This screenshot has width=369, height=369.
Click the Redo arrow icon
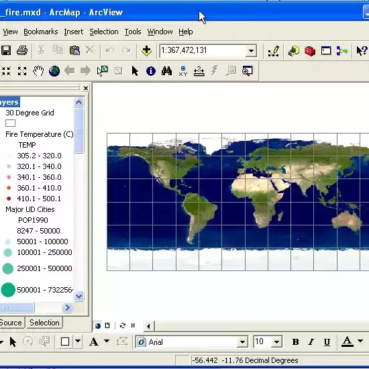[126, 50]
